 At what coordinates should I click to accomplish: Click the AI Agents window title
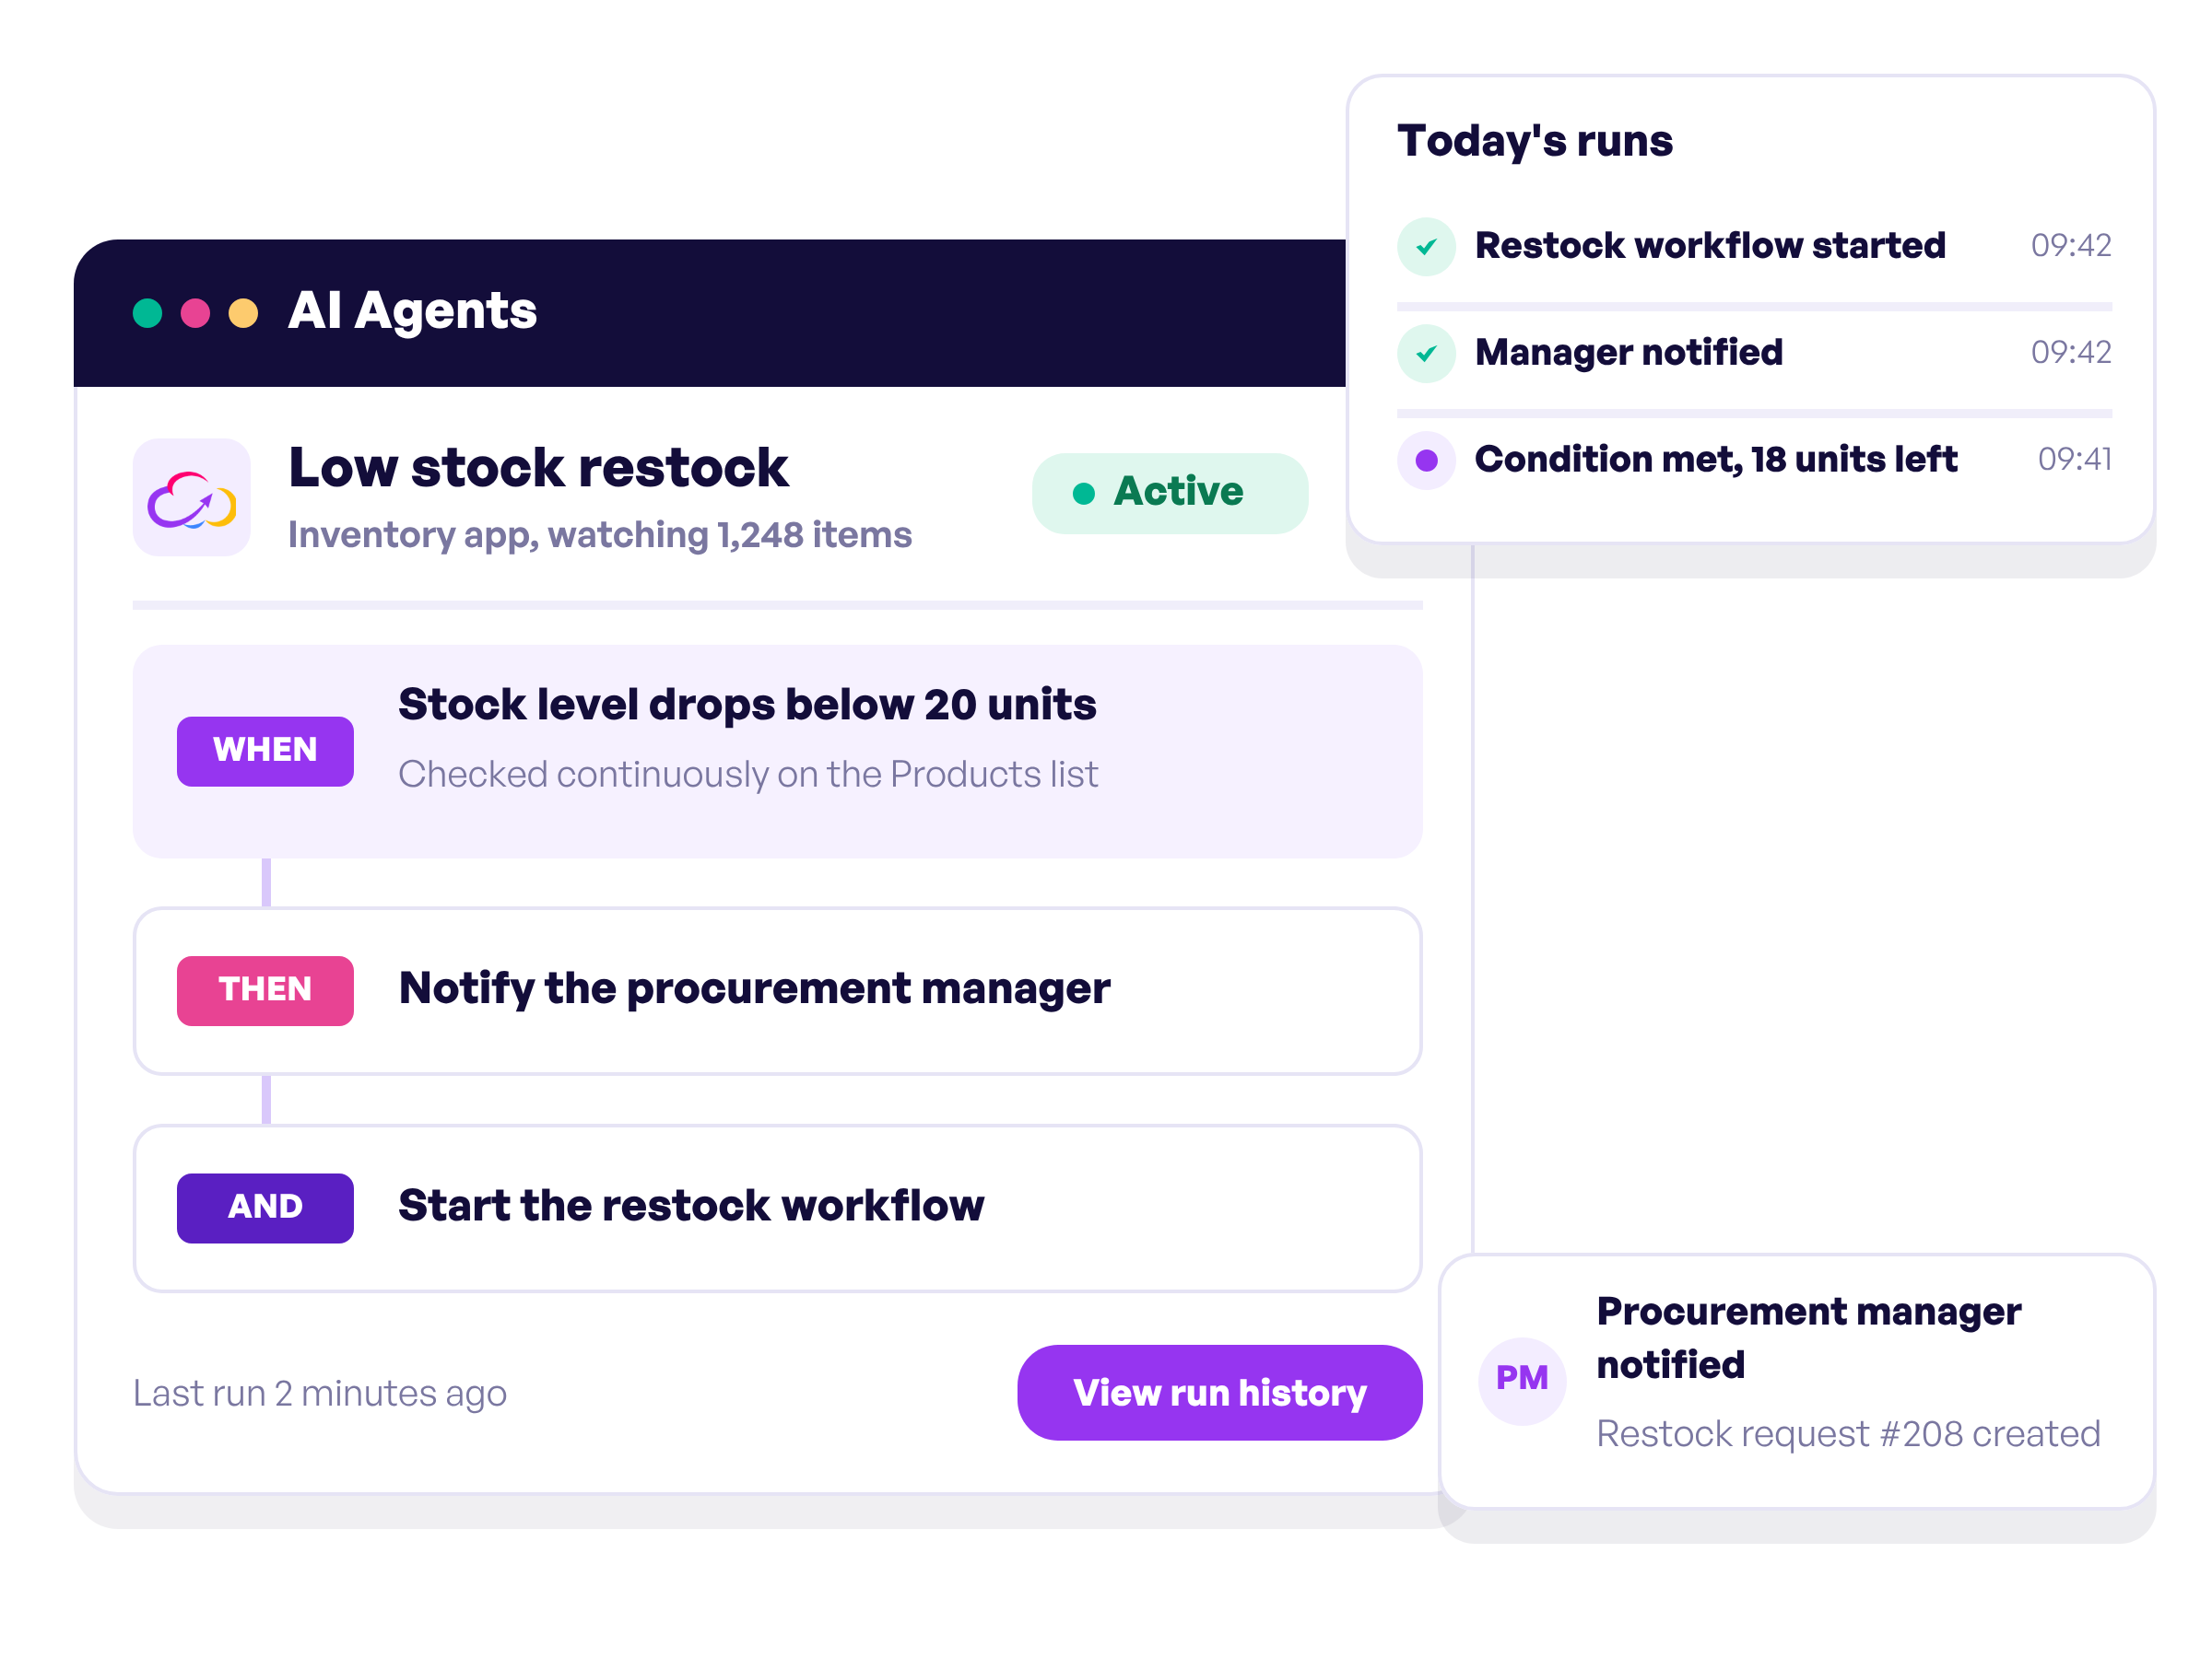412,310
